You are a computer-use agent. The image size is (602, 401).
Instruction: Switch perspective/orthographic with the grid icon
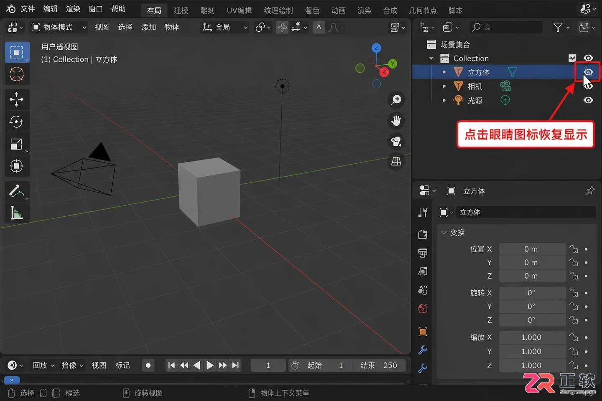pos(396,162)
